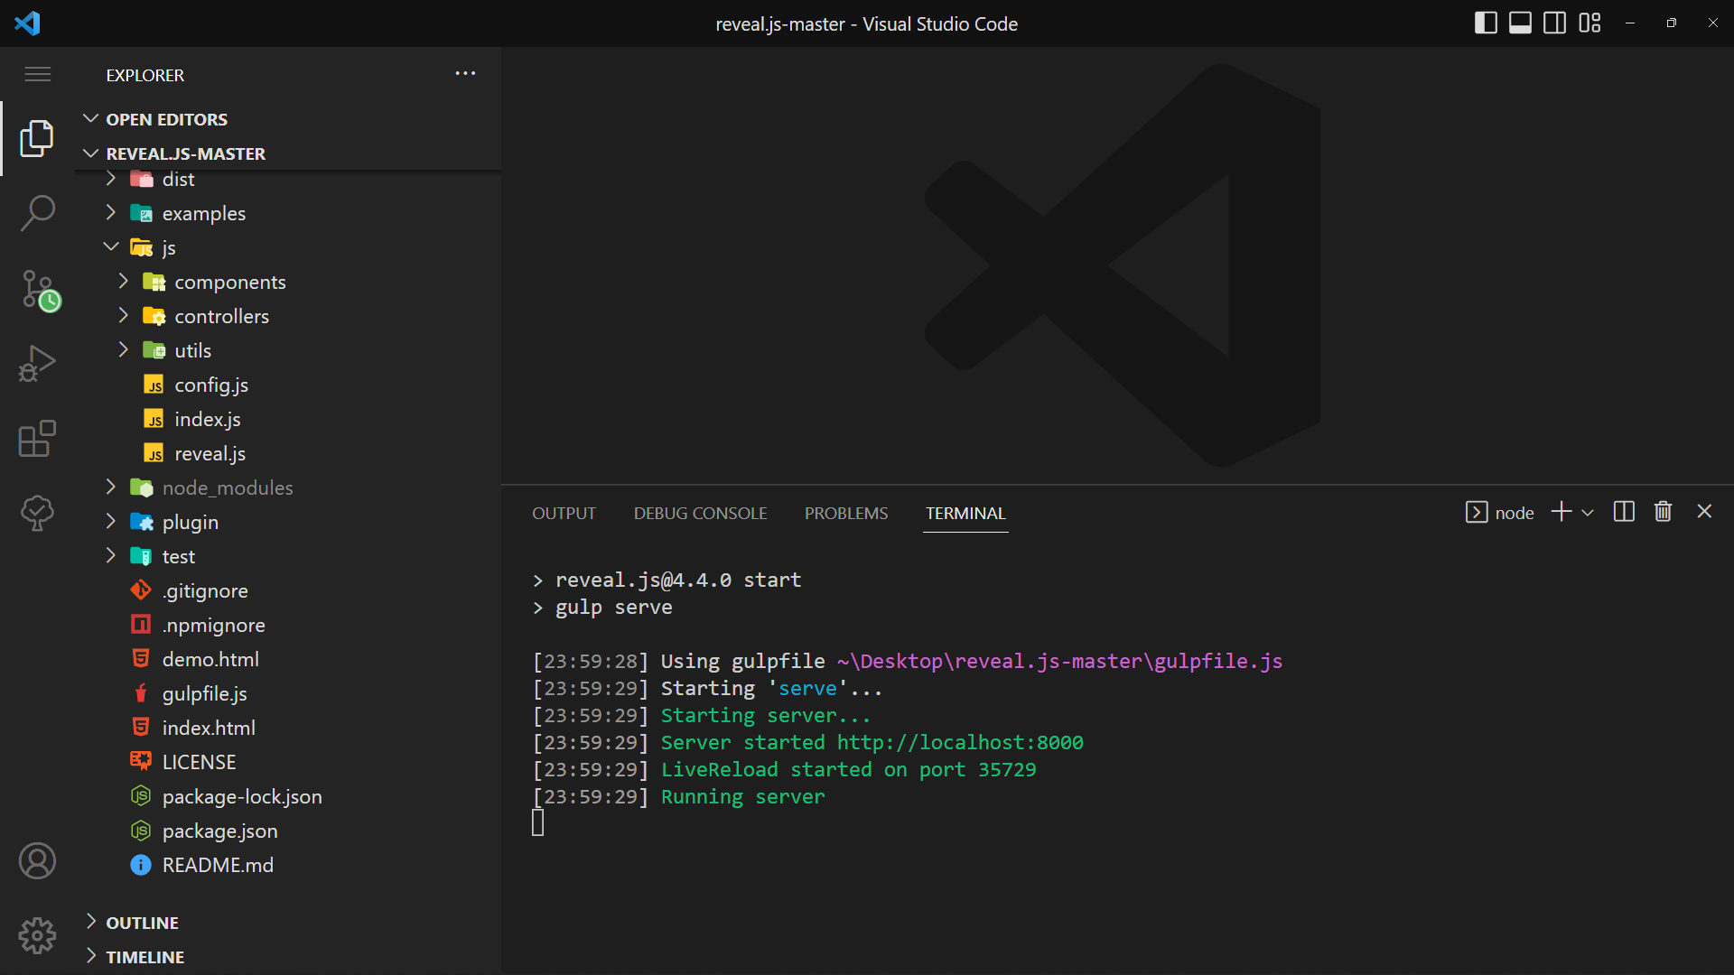
Task: Open the Manage gear icon
Action: click(37, 935)
